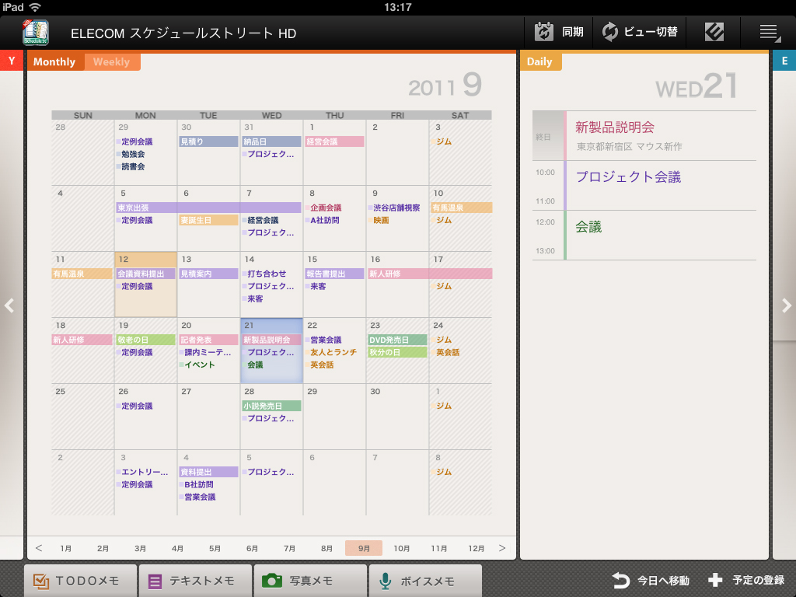Select 妻誕生日 event on the 6th
The image size is (796, 597).
(208, 220)
